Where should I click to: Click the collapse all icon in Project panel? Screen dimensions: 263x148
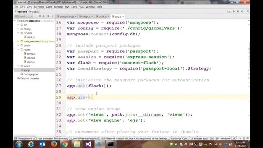pos(44,16)
